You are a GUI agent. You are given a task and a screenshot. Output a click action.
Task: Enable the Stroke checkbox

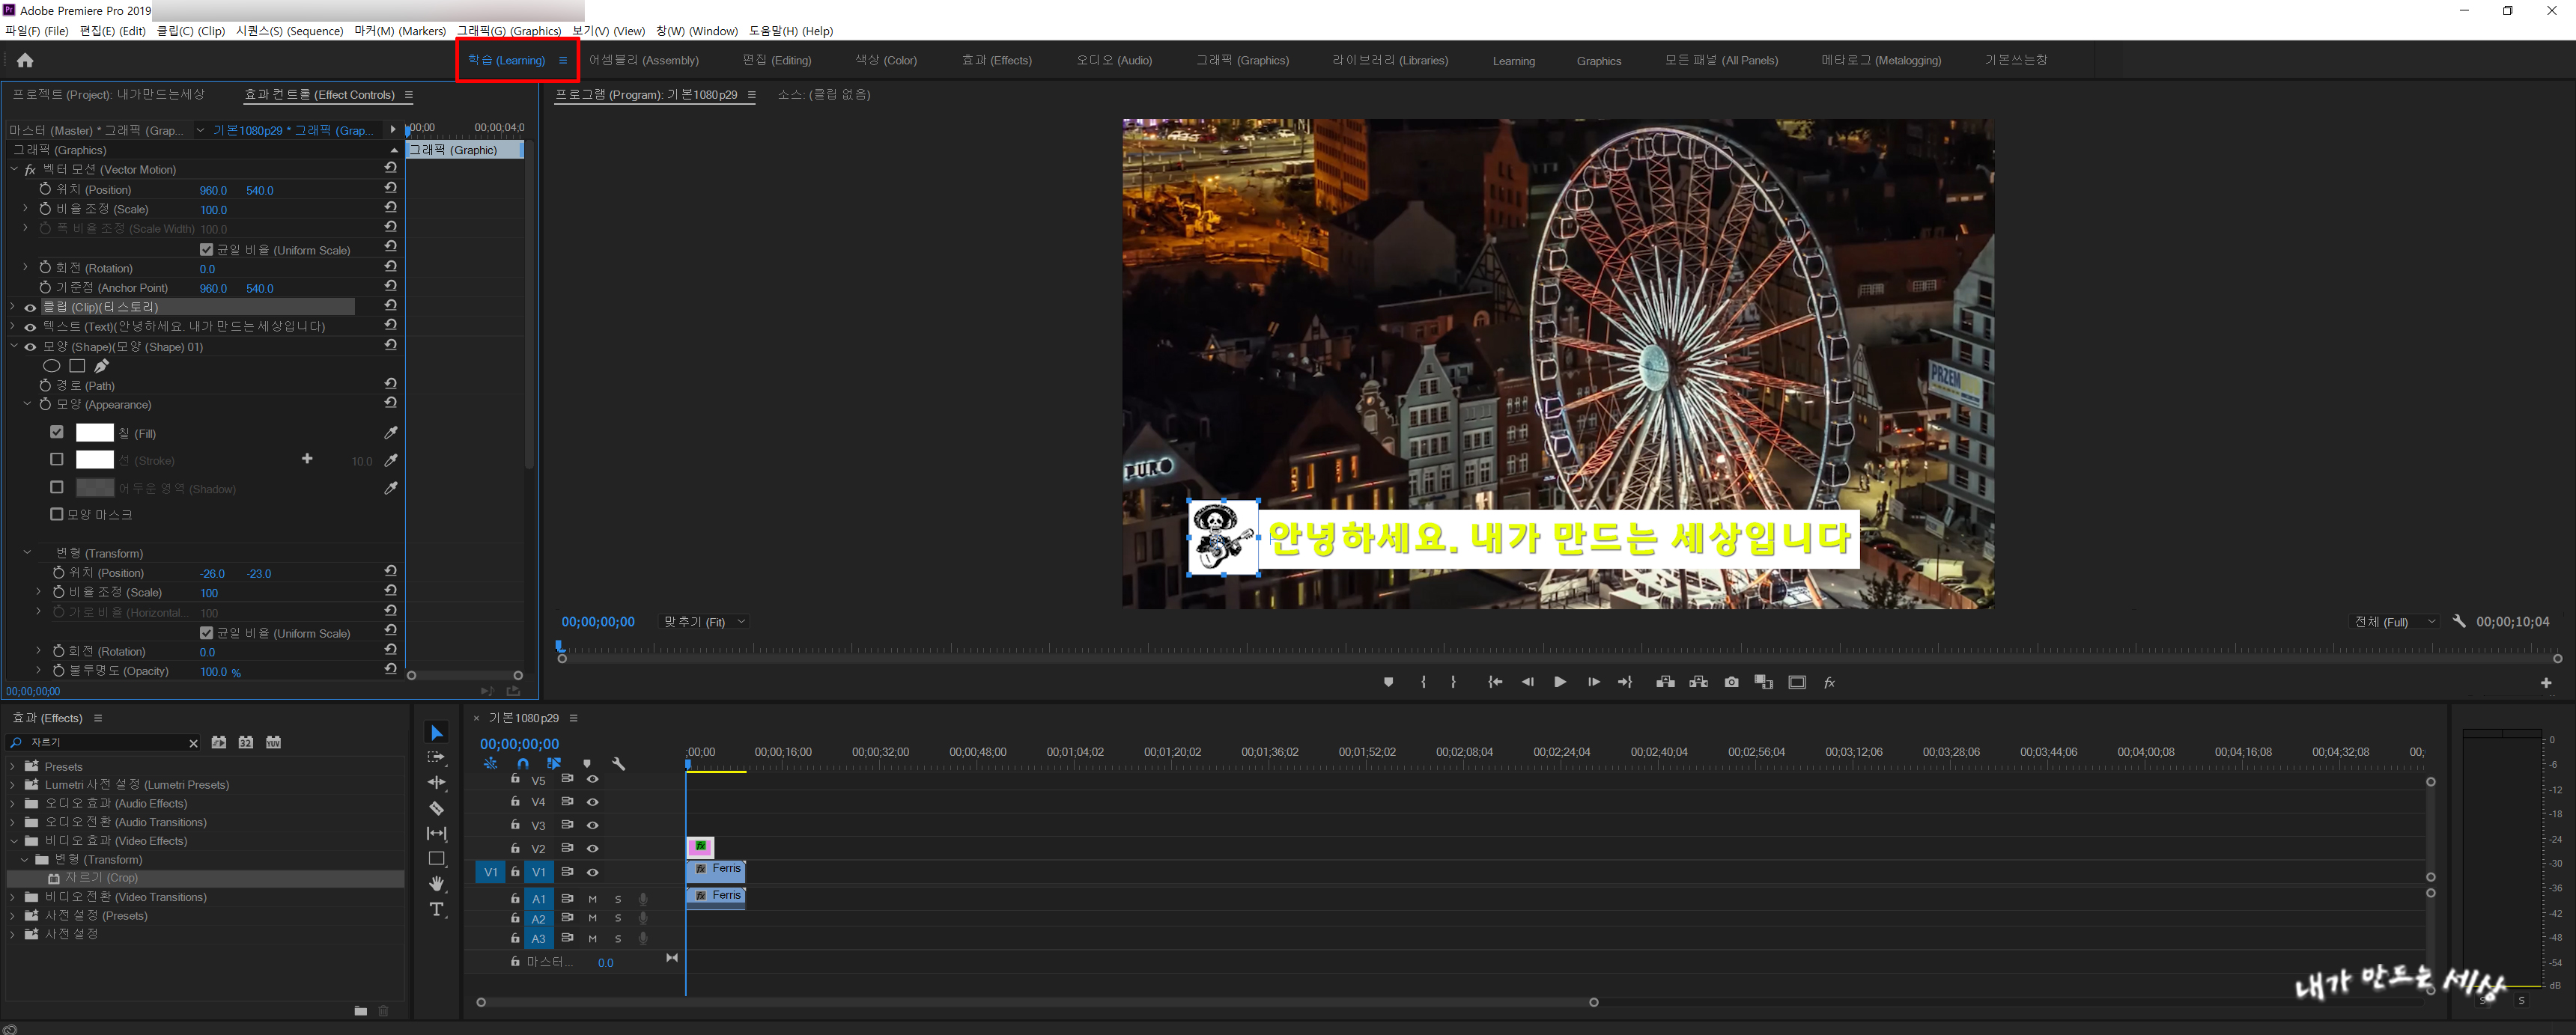point(57,460)
